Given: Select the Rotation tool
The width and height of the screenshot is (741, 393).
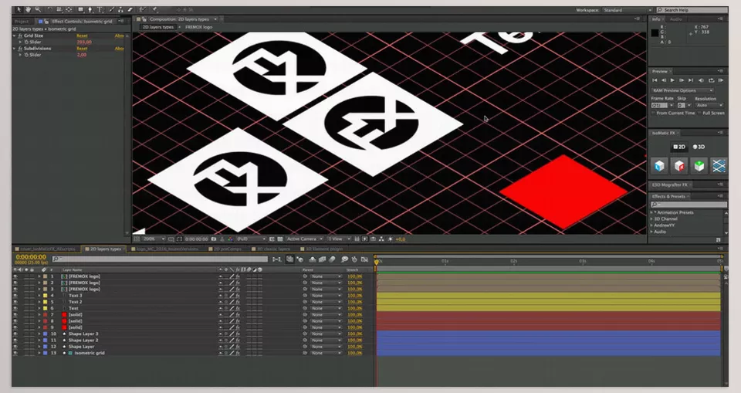Looking at the screenshot, I should (50, 9).
